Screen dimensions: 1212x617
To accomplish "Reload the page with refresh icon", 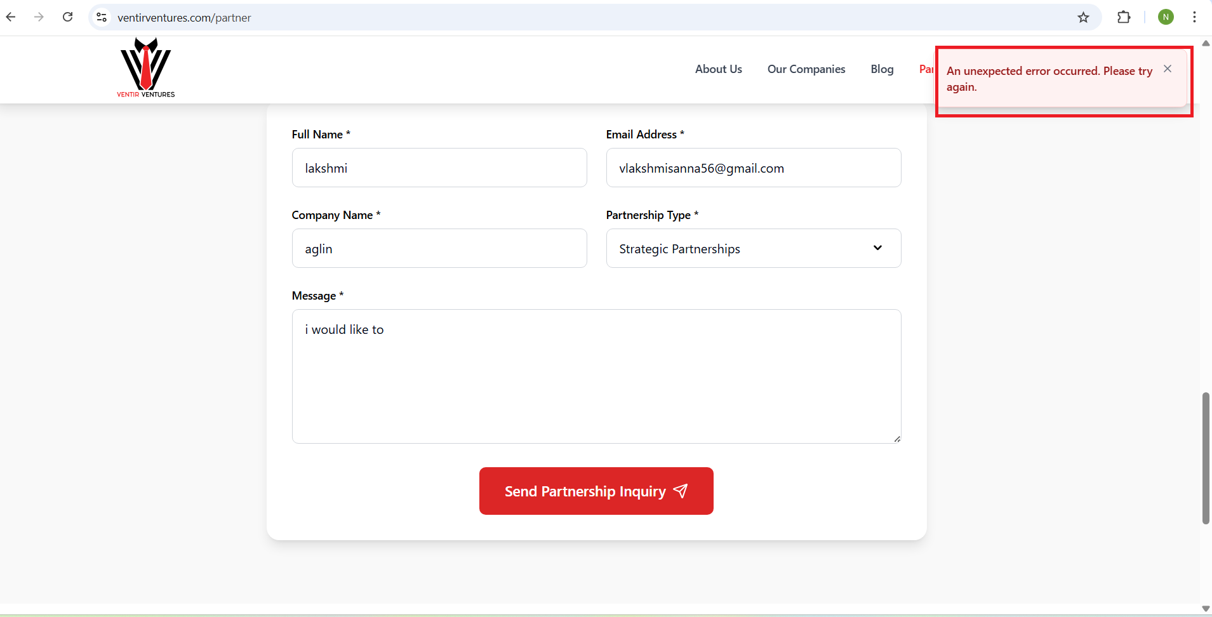I will click(x=67, y=17).
